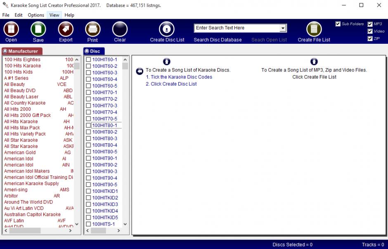388x249 pixels.
Task: Click Disc list scroll left arrow
Action: pyautogui.click(x=88, y=230)
